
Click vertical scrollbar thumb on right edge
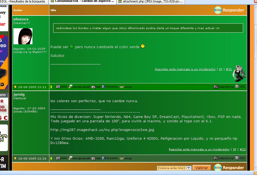[256, 42]
